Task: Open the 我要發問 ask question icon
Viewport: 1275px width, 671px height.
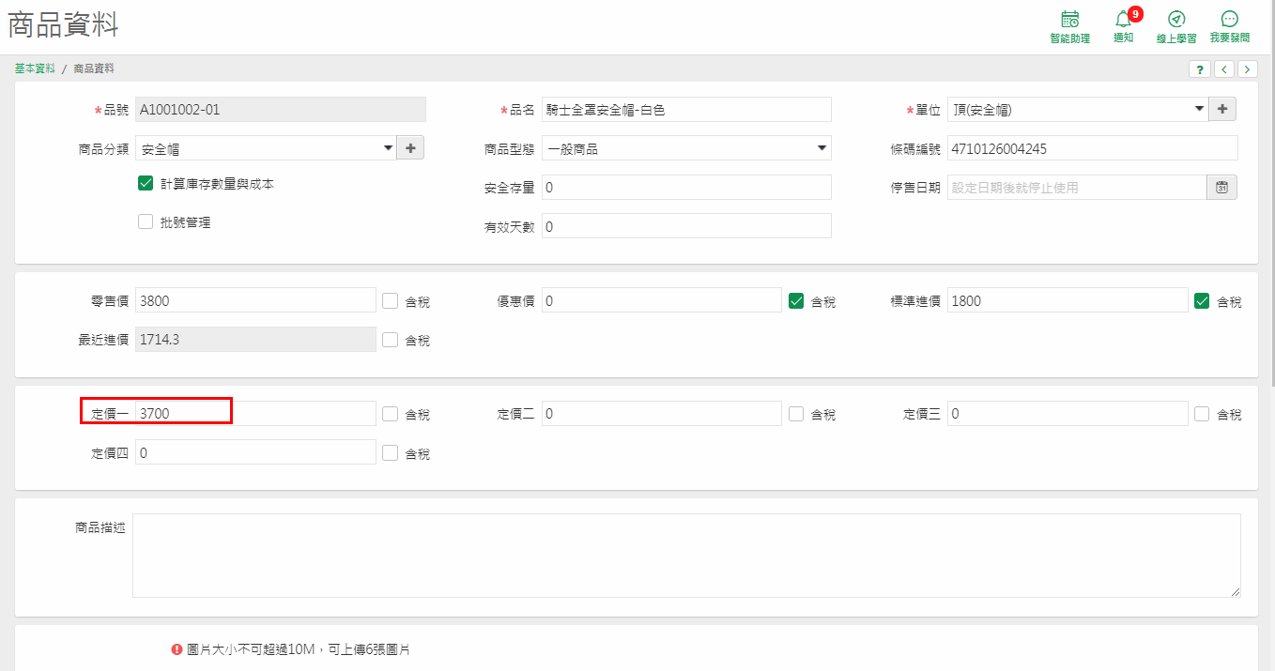Action: pos(1230,27)
